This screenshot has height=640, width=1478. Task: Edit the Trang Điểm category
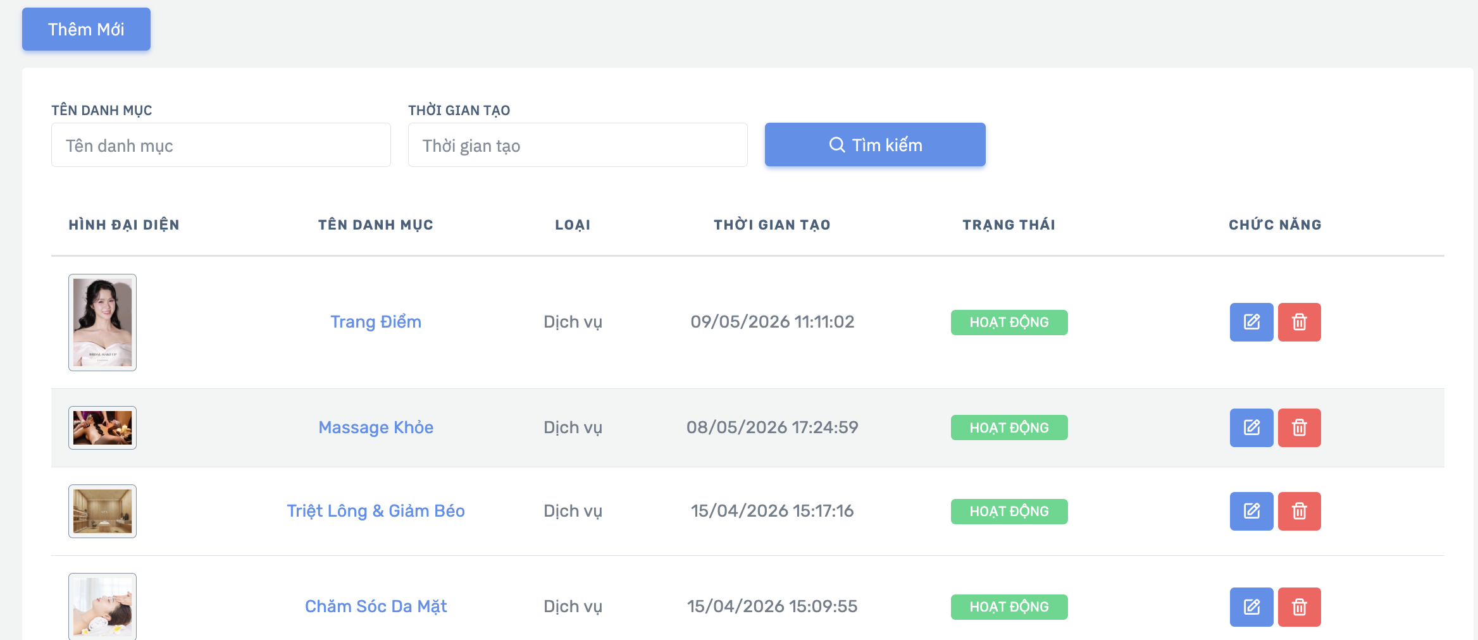click(1251, 322)
